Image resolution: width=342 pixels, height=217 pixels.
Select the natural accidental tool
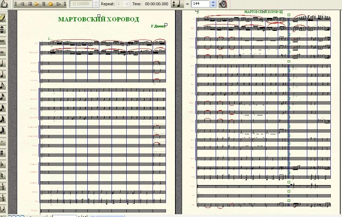point(2,175)
